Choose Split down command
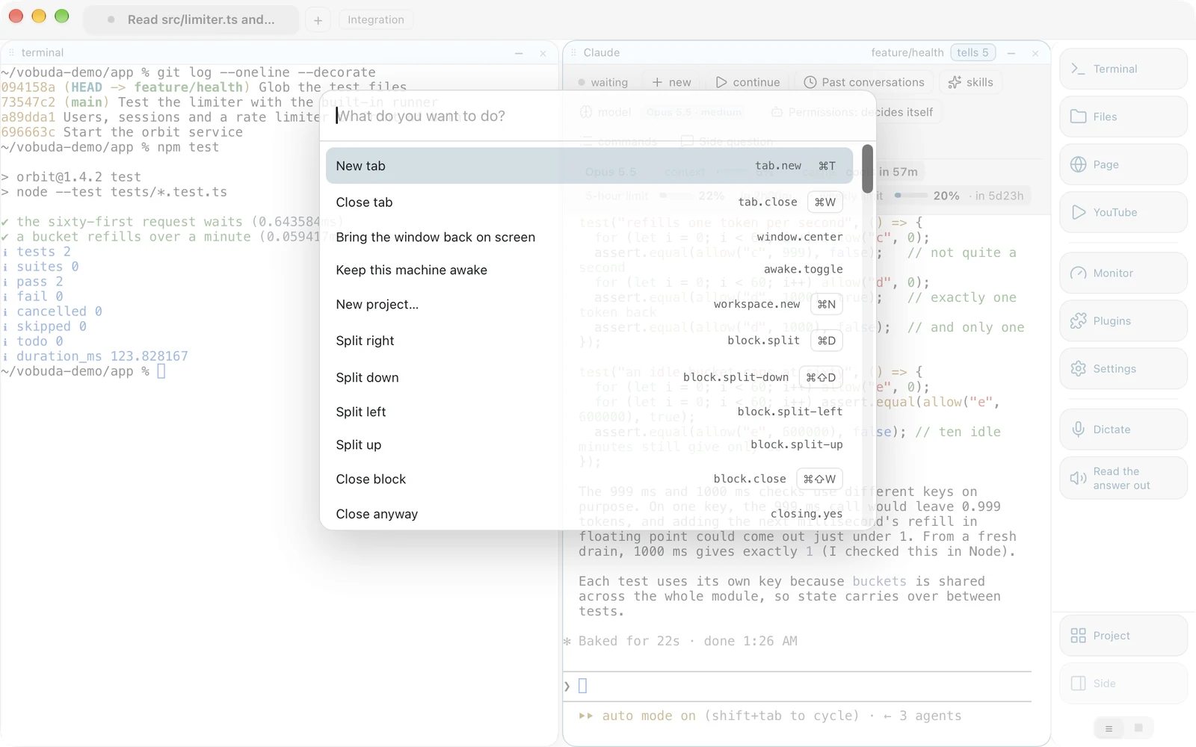The width and height of the screenshot is (1196, 747). 589,377
